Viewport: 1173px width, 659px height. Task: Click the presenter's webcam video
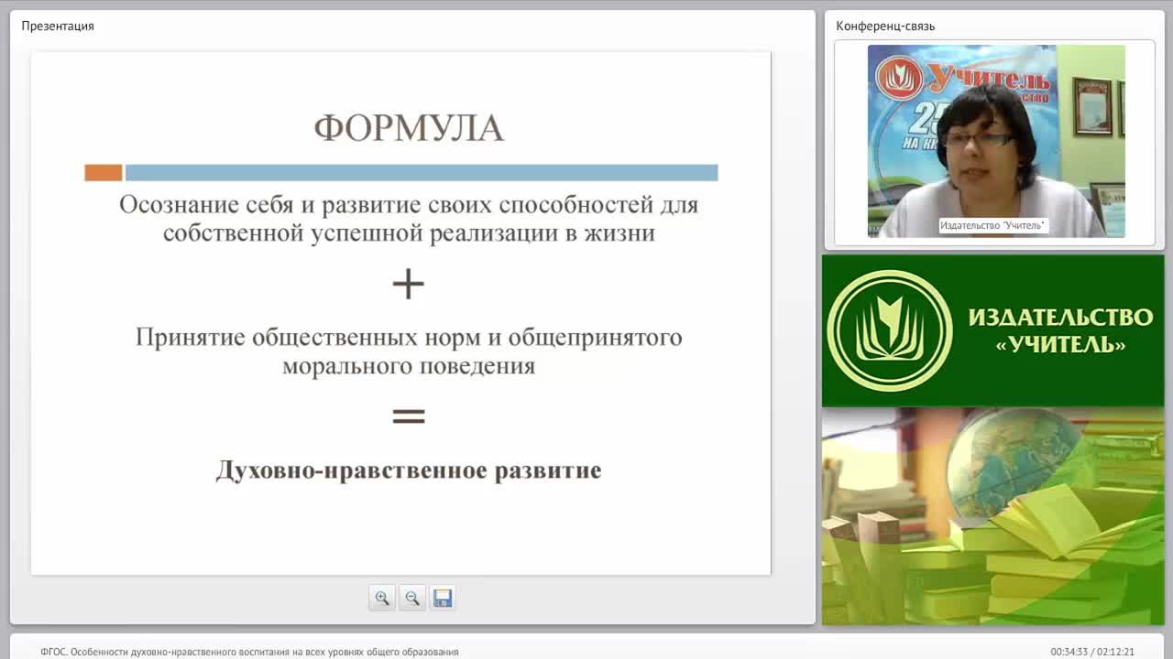tap(996, 141)
